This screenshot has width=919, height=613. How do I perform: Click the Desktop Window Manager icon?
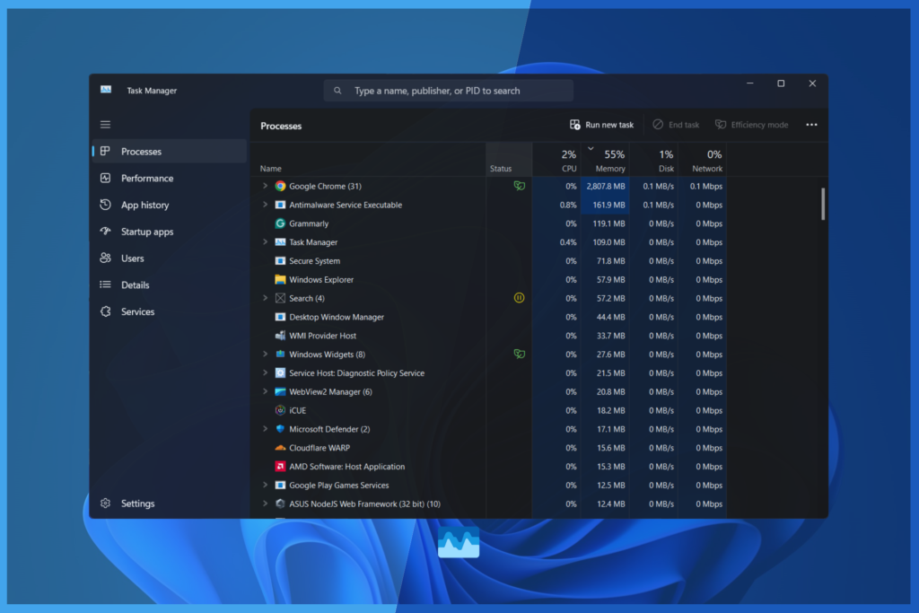click(280, 317)
